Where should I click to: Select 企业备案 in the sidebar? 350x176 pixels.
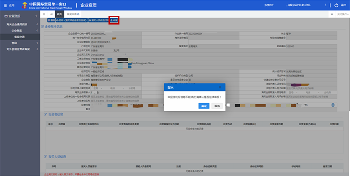(17, 30)
